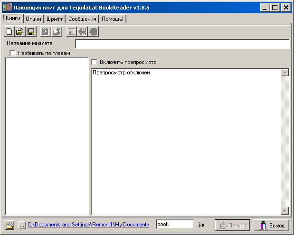The image size is (294, 235).
Task: Click the My Documents path link
Action: coord(88,225)
